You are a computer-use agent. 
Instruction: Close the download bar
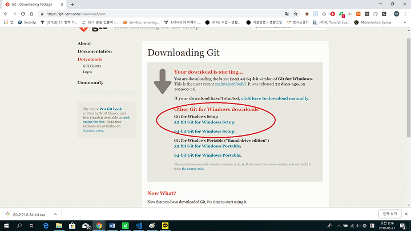[x=406, y=214]
